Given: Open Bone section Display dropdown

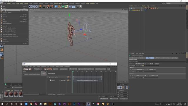Looking at the screenshot, I should point(140,69).
